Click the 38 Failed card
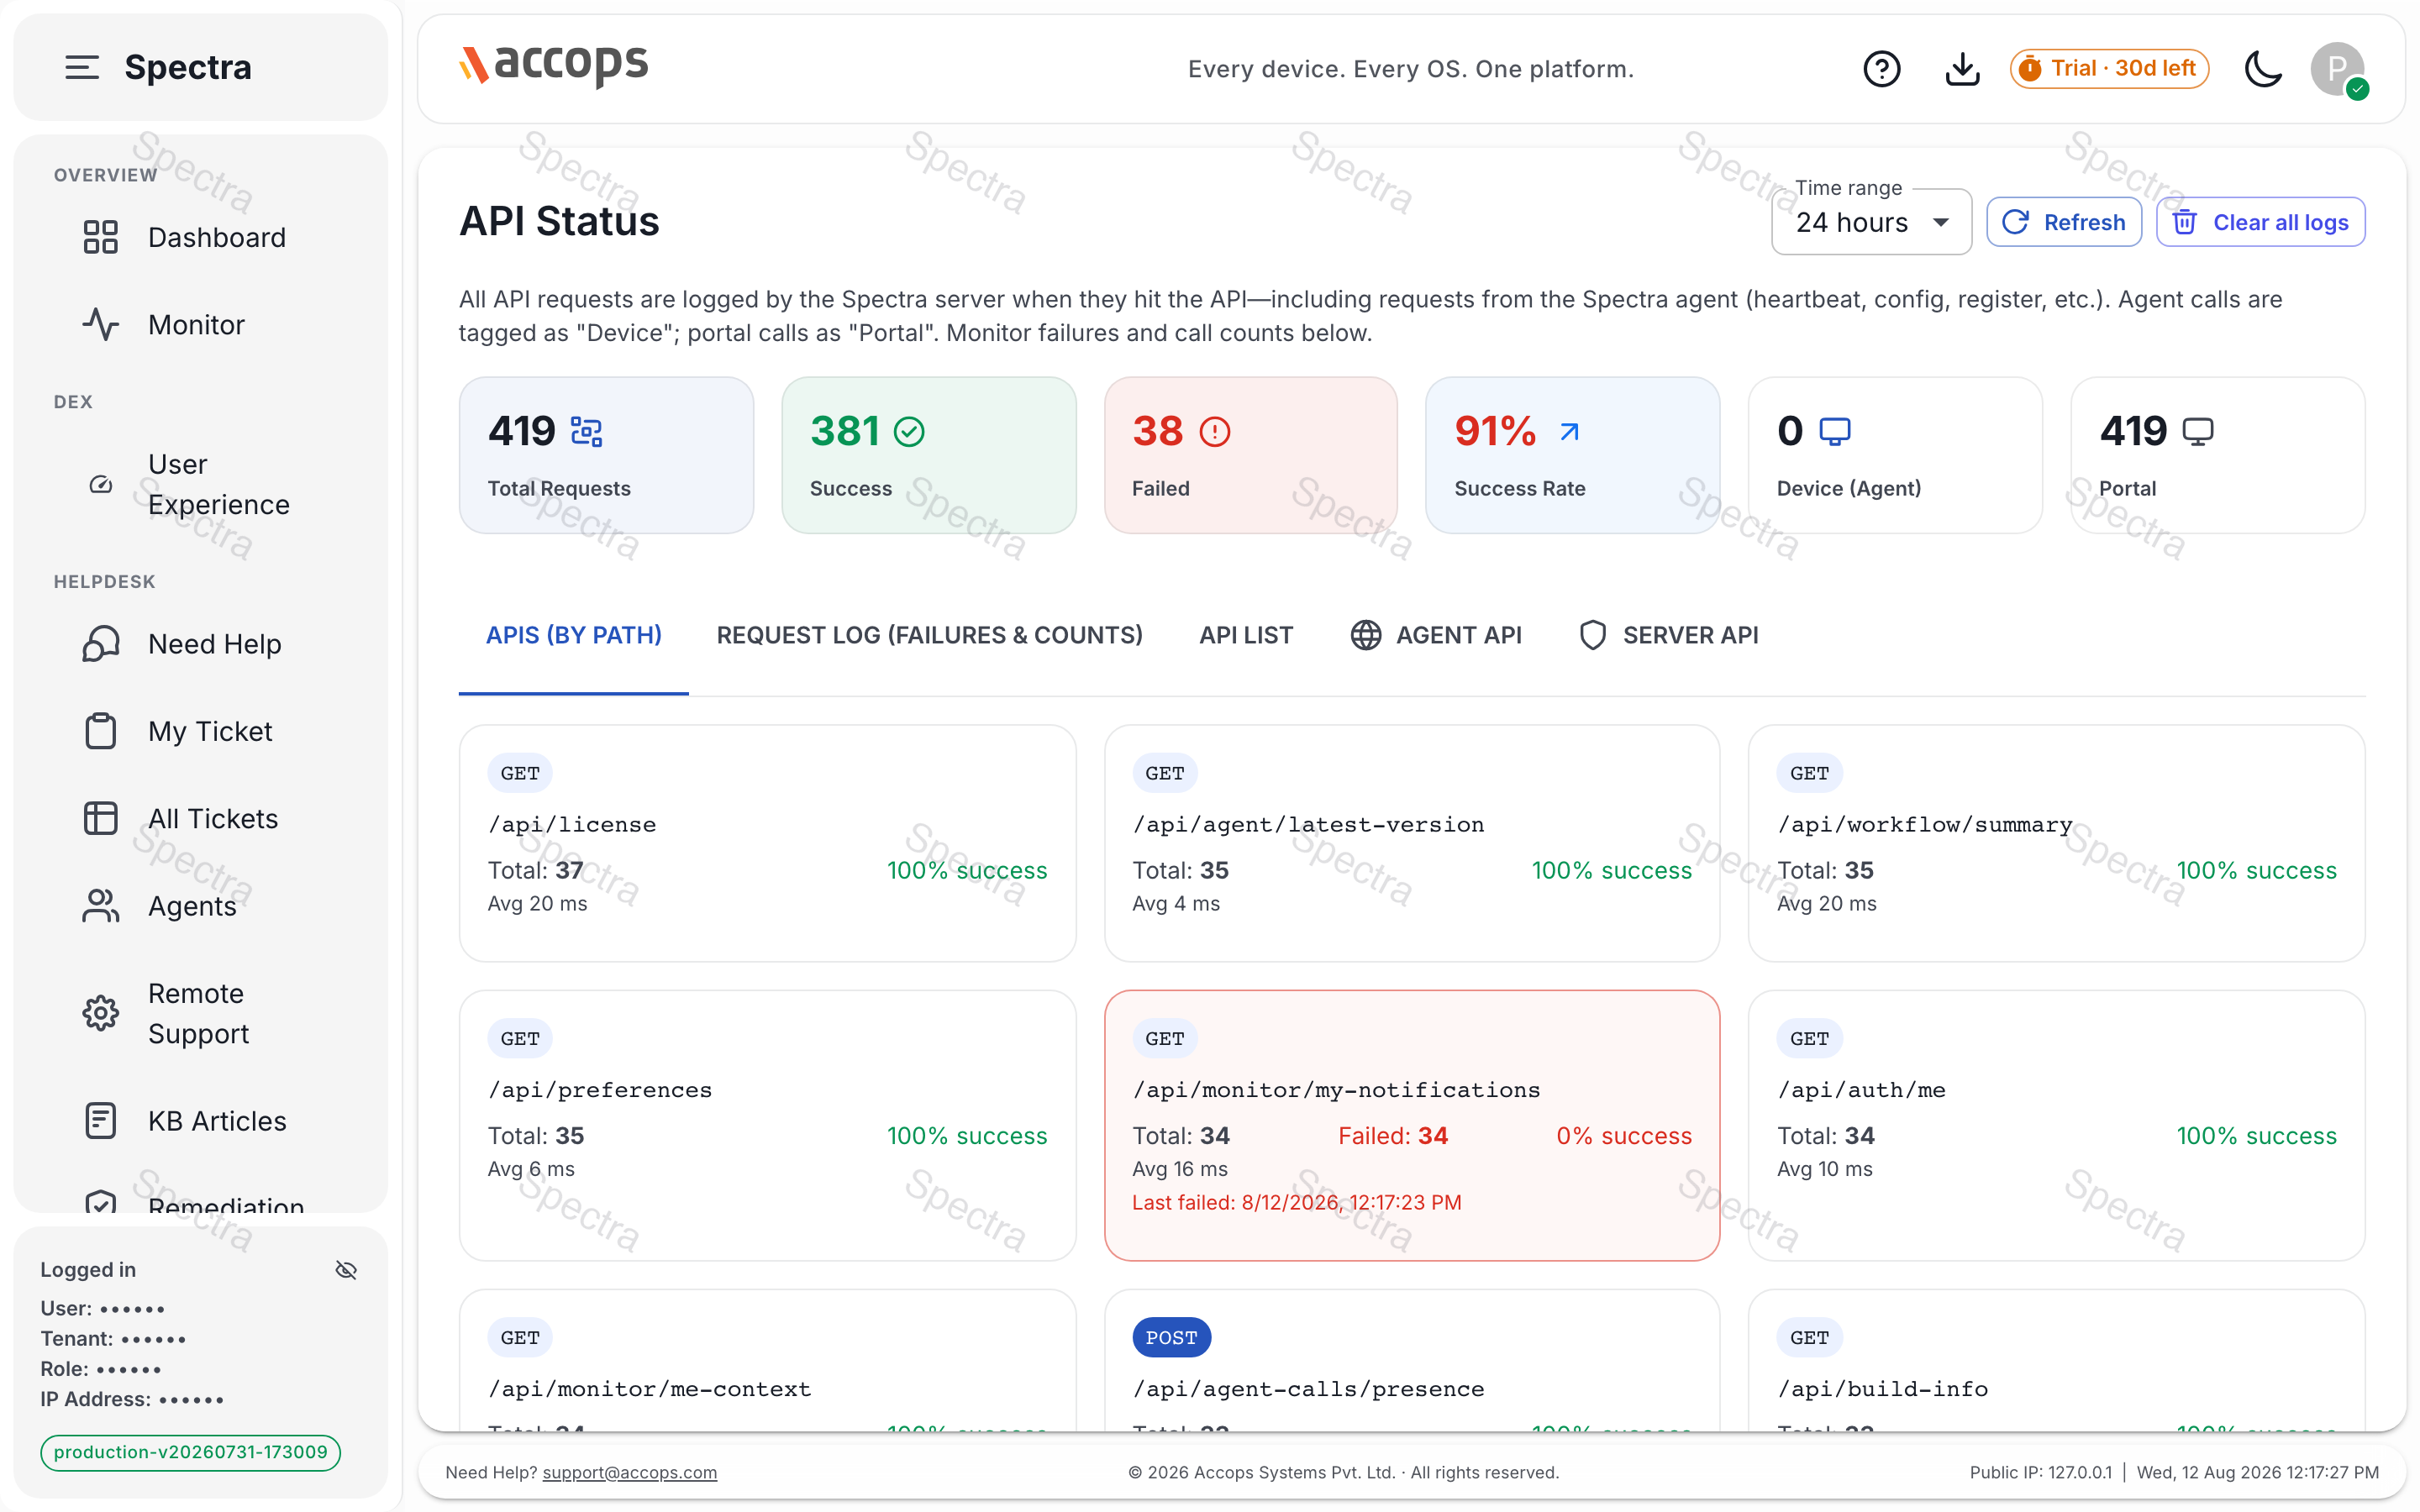The image size is (2420, 1512). tap(1251, 455)
